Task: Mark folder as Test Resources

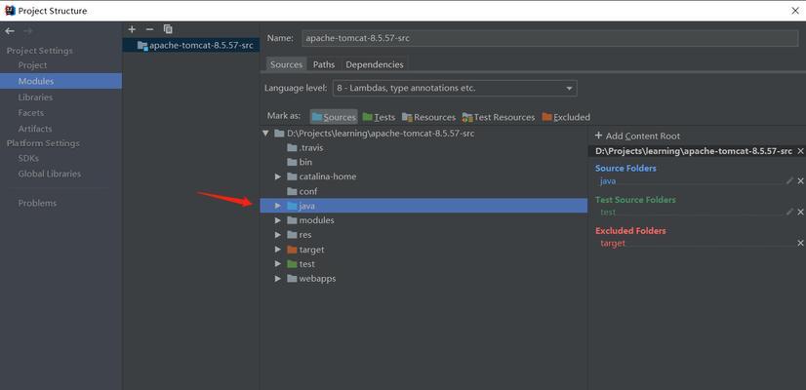Action: pos(499,117)
